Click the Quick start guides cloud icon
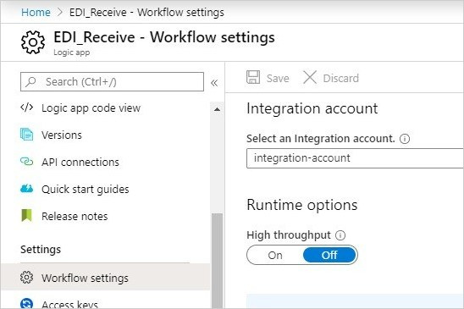Image resolution: width=464 pixels, height=309 pixels. click(26, 189)
